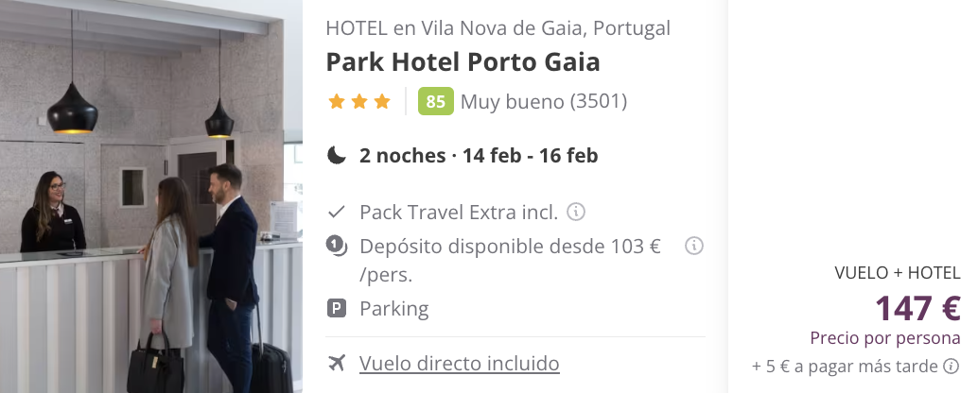Click 'Precio por persona' label
The width and height of the screenshot is (978, 393).
tap(885, 338)
